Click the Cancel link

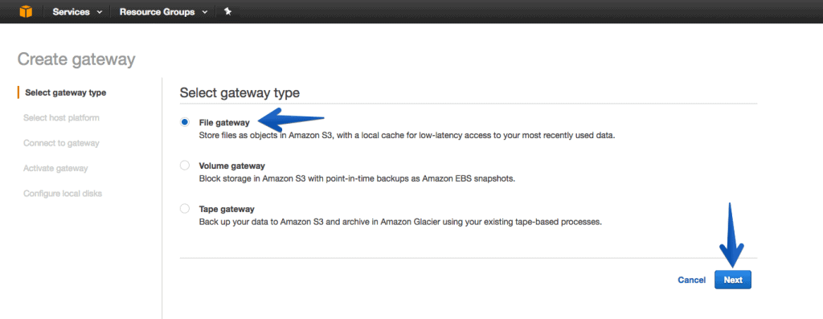691,280
